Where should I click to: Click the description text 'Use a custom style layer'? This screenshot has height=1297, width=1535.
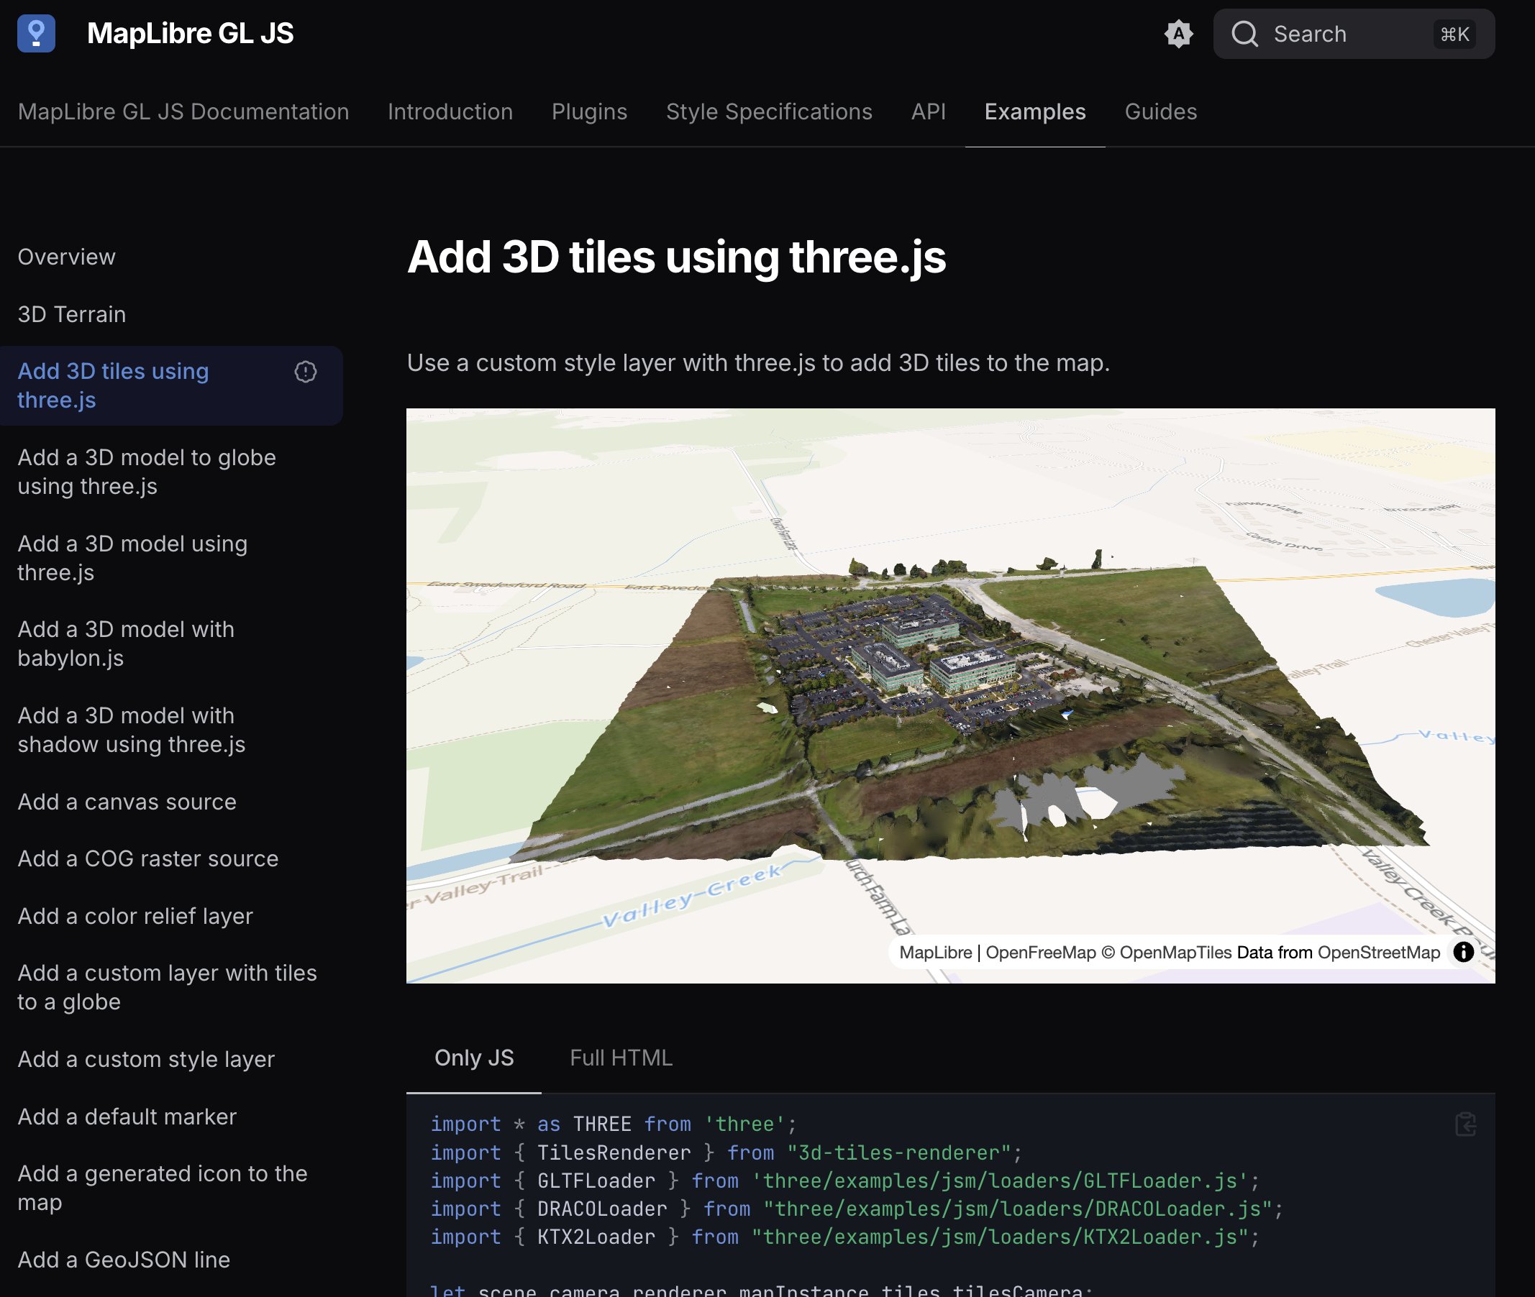[758, 363]
